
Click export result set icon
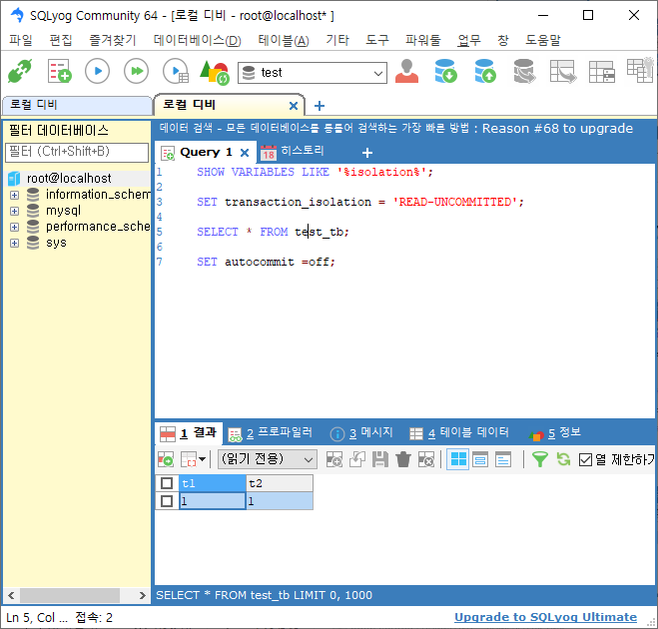click(166, 460)
